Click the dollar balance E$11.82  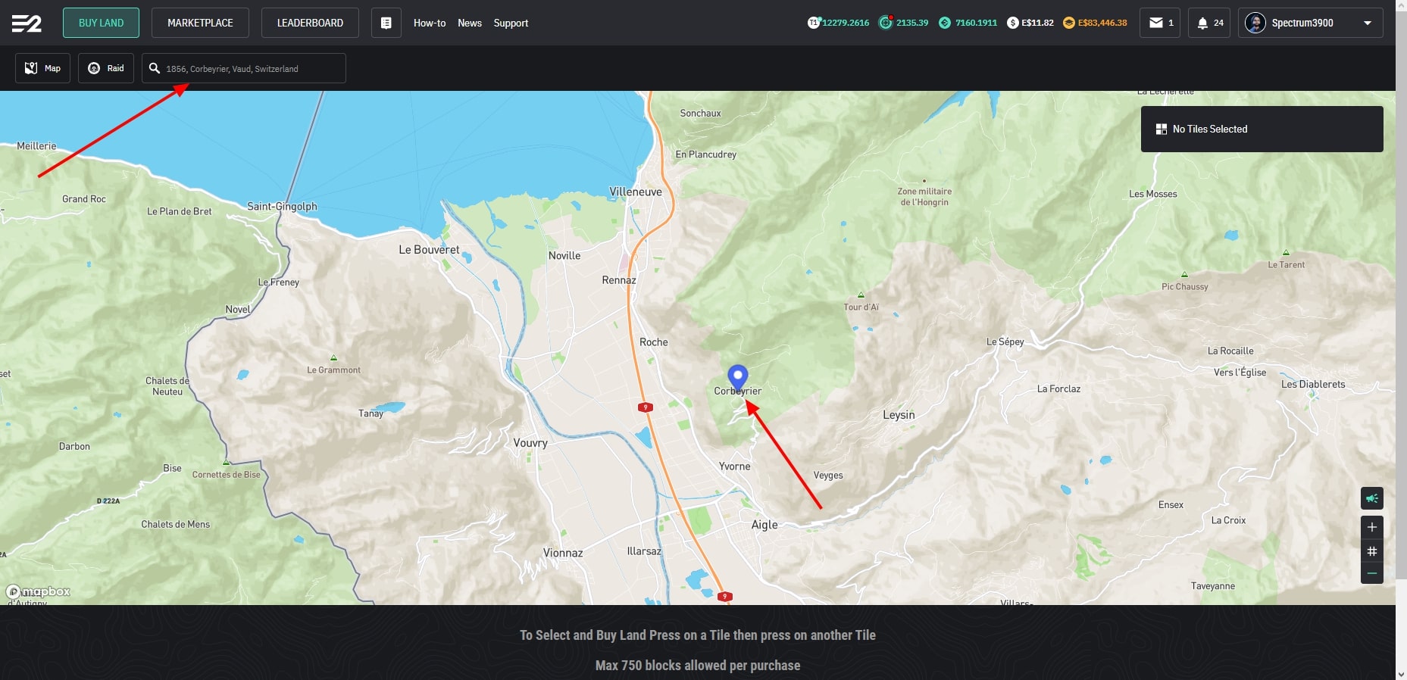point(1030,23)
